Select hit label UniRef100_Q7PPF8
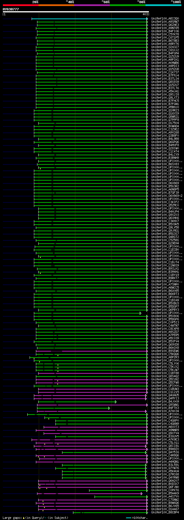Screen dimensions: 184x520 [x=165, y=120]
